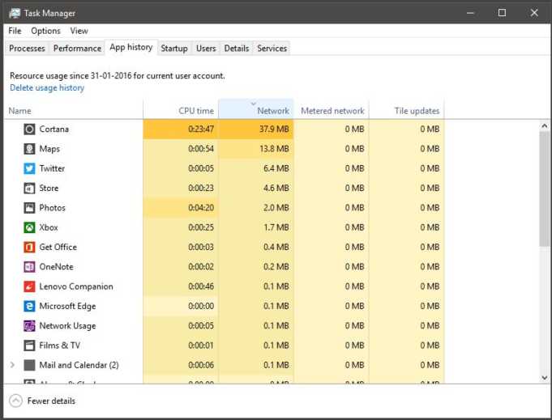Viewport: 552px width, 420px height.
Task: Click the Delete usage history link
Action: (47, 88)
